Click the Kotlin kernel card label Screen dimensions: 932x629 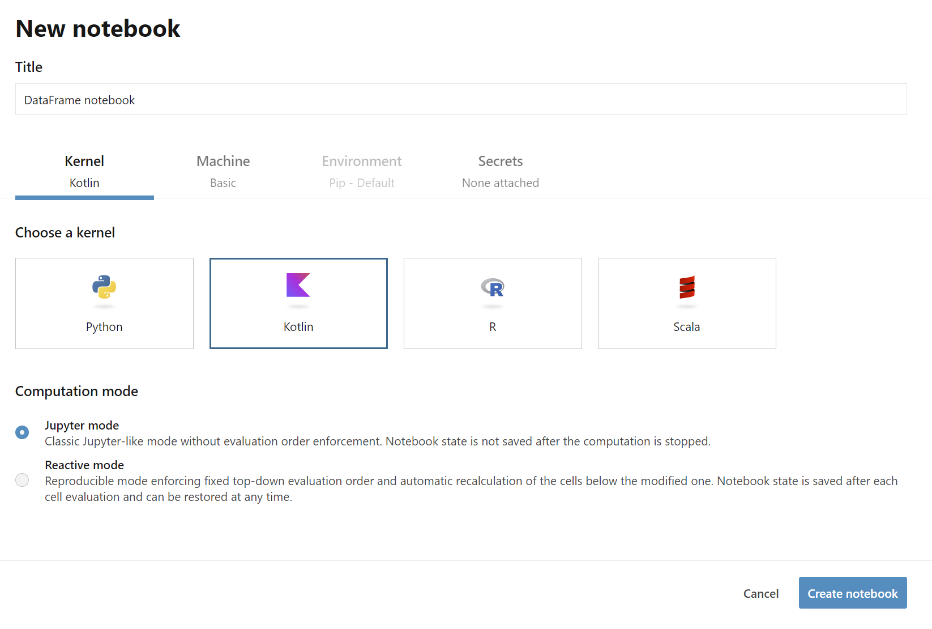tap(298, 327)
